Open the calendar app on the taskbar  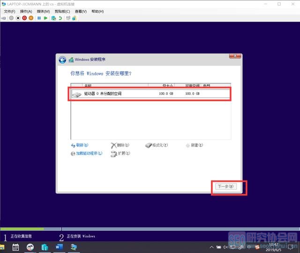click(x=15, y=247)
